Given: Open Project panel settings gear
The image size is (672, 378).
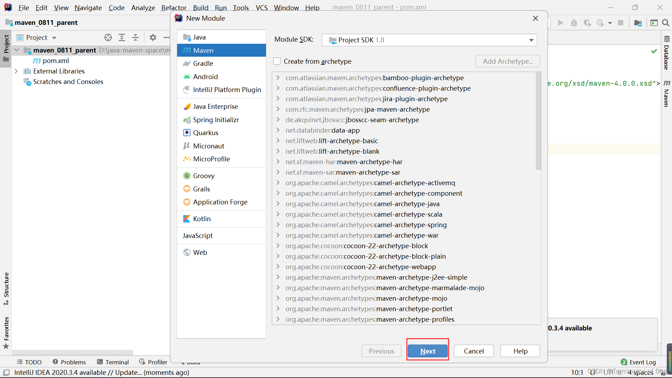Looking at the screenshot, I should tap(153, 37).
